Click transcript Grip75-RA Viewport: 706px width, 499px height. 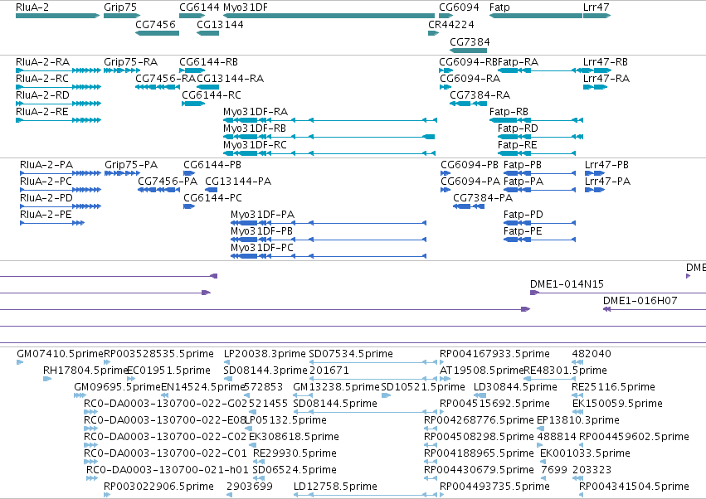(122, 70)
